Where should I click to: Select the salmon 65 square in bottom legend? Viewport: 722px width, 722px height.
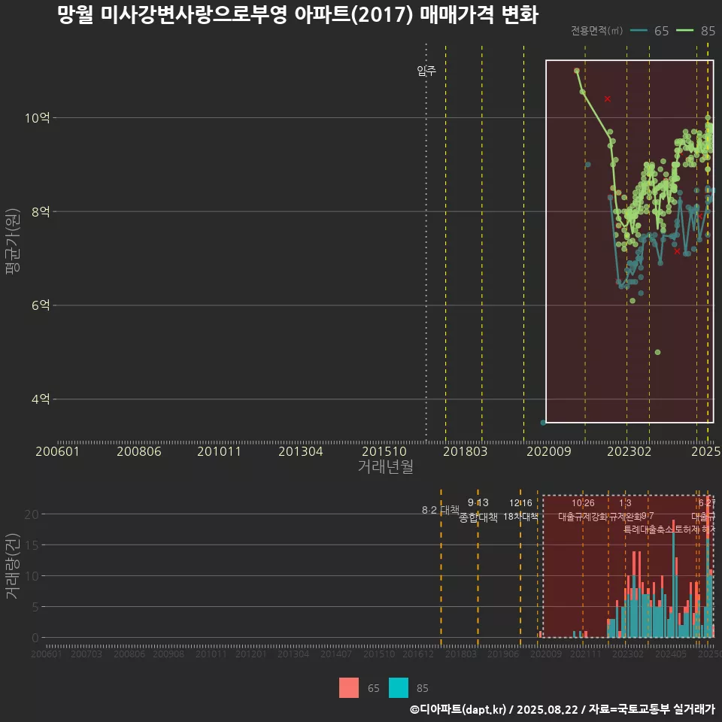point(348,688)
